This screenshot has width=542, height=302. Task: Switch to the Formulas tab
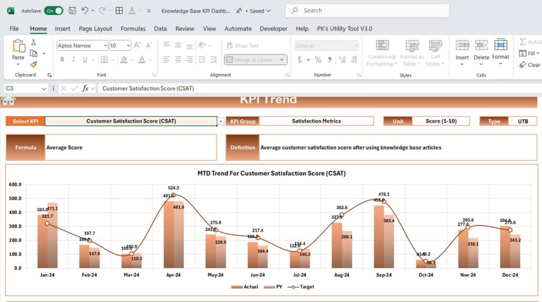click(133, 29)
